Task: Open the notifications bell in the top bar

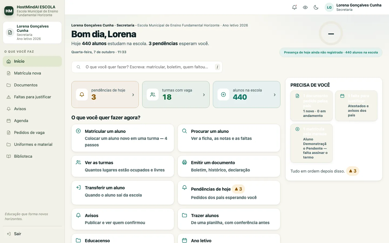Action: (x=294, y=8)
